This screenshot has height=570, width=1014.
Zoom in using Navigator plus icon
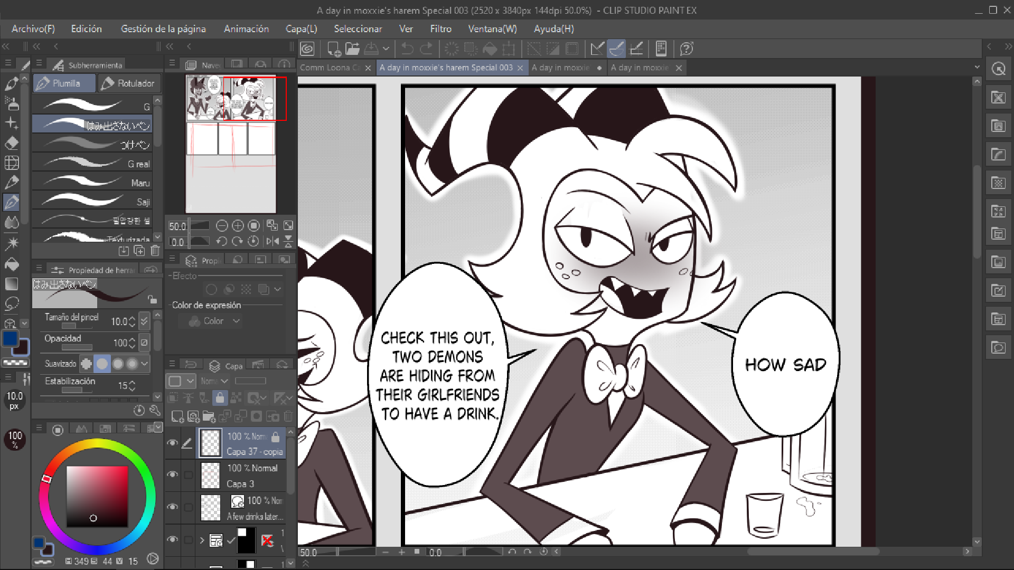click(238, 226)
